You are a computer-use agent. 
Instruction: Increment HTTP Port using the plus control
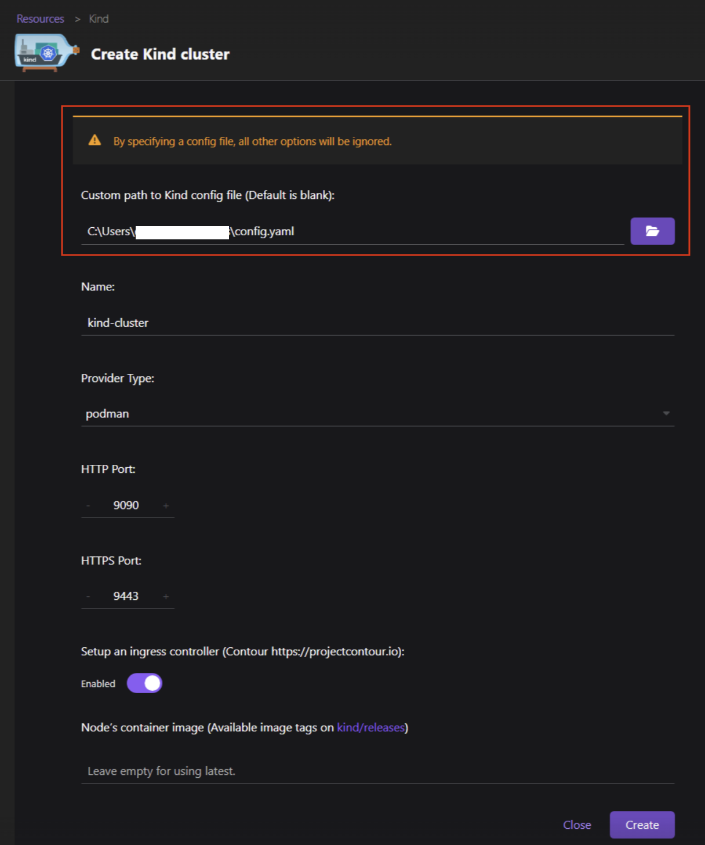(x=166, y=505)
